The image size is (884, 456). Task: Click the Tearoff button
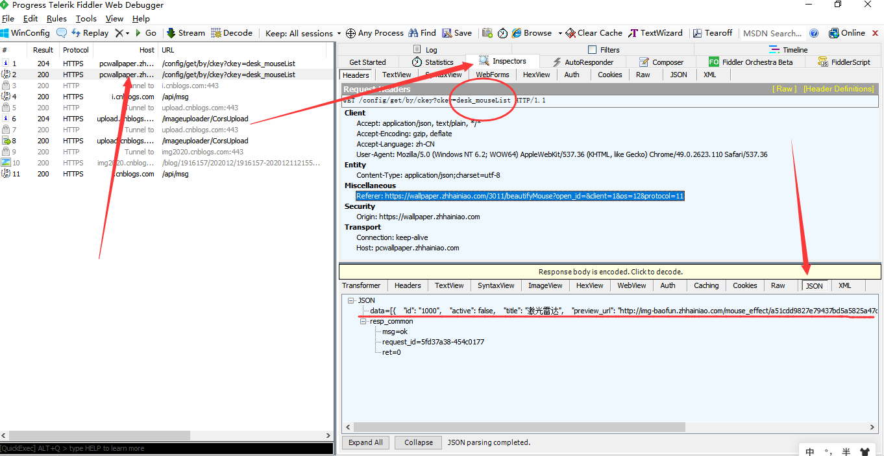tap(713, 33)
